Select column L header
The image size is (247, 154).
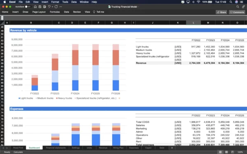pyautogui.click(x=193, y=23)
